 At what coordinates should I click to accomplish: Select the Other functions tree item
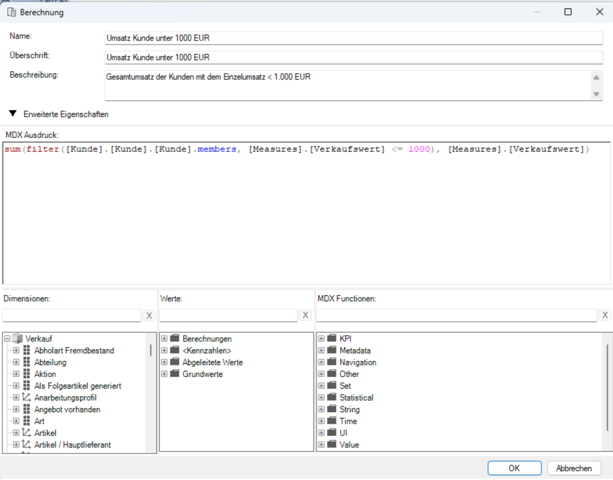[x=349, y=374]
